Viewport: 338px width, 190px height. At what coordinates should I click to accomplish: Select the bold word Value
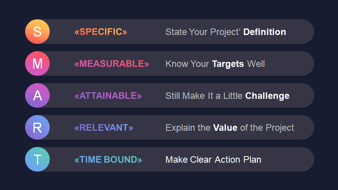pos(225,128)
